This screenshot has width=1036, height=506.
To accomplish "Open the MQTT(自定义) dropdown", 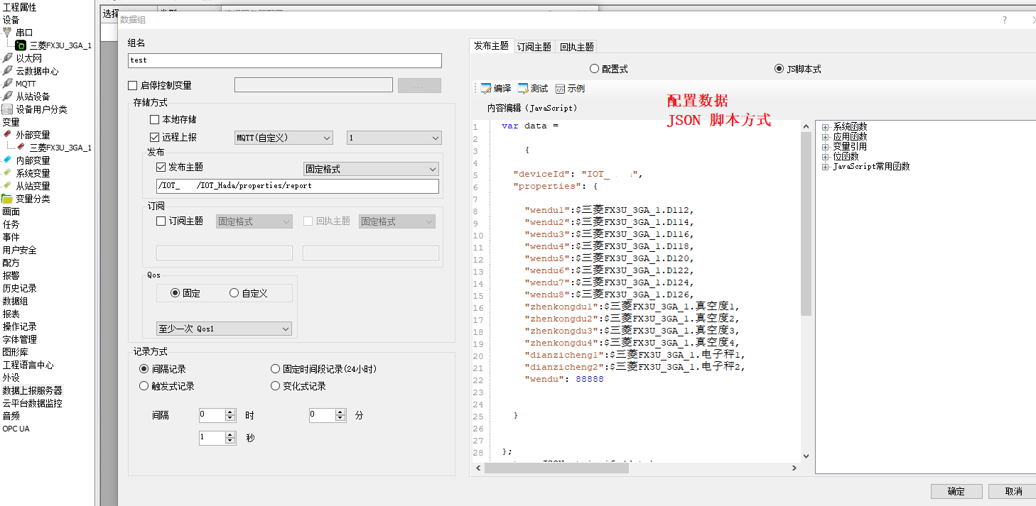I will point(284,138).
